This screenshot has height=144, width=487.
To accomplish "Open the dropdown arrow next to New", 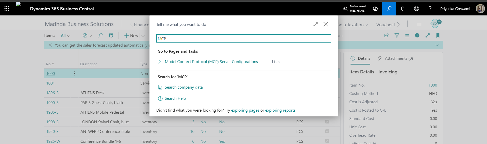I will pos(143,36).
